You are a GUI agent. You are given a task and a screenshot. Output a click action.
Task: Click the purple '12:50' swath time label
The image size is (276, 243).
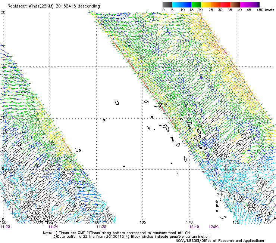click(213, 227)
